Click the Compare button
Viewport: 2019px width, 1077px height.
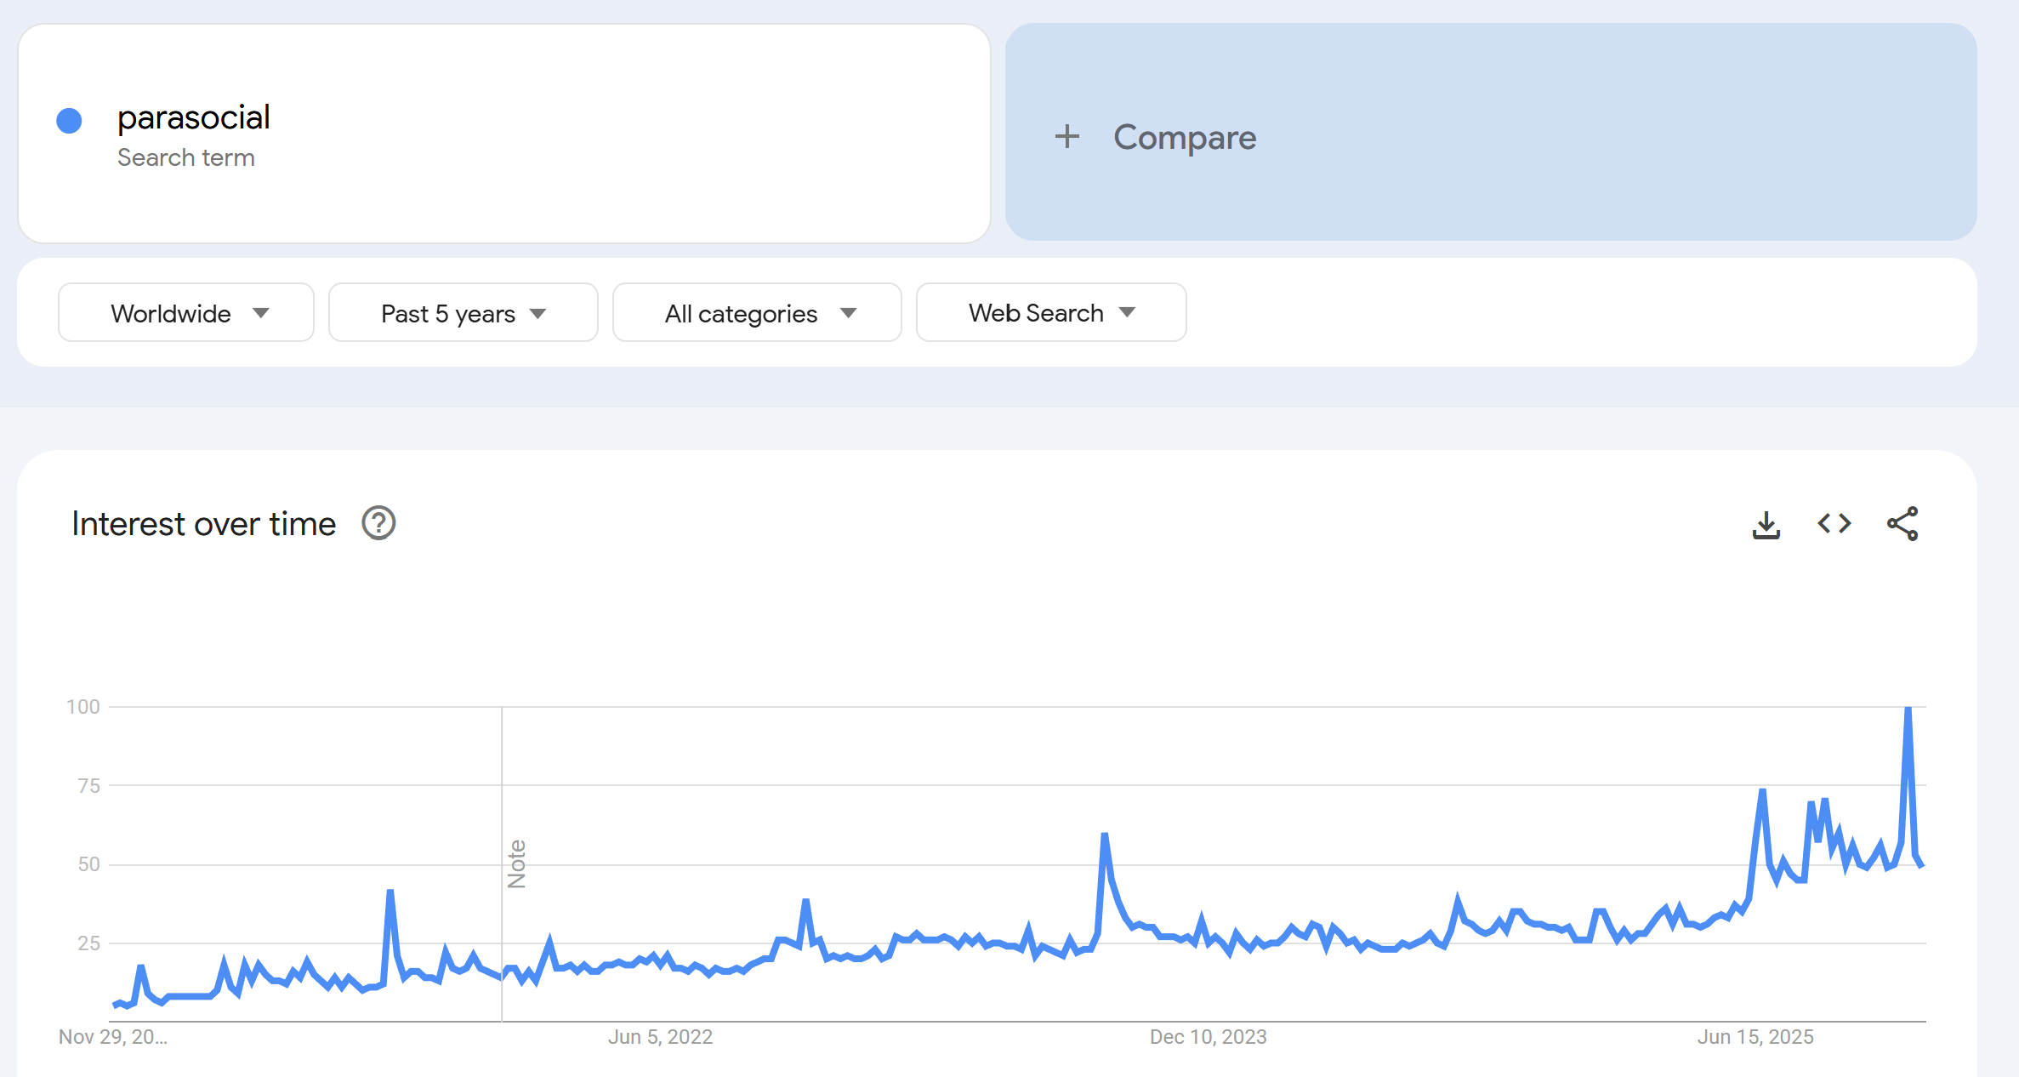coord(1185,137)
